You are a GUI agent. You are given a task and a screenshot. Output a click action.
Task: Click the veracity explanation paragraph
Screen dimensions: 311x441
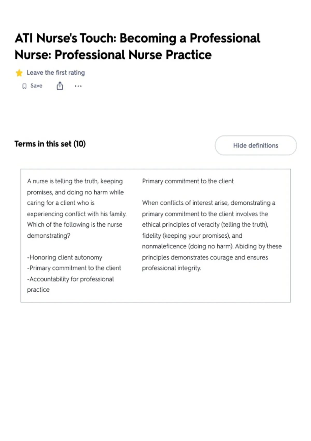pyautogui.click(x=212, y=236)
